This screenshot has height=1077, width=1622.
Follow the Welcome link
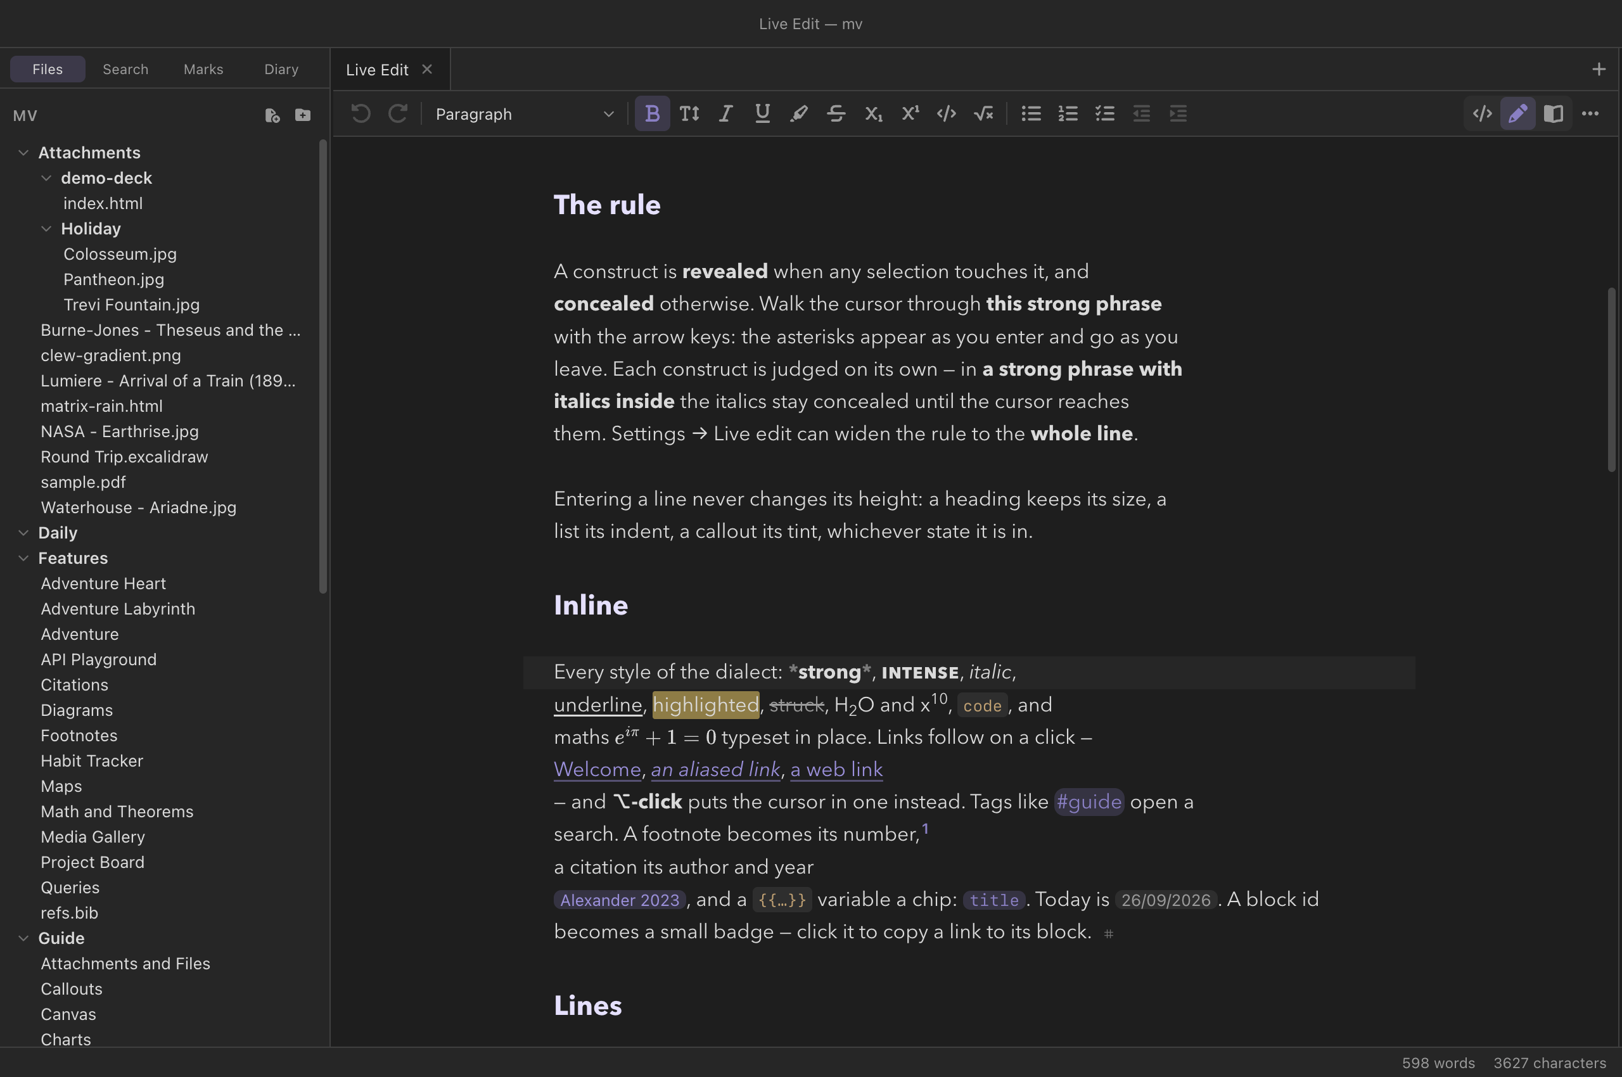tap(597, 770)
